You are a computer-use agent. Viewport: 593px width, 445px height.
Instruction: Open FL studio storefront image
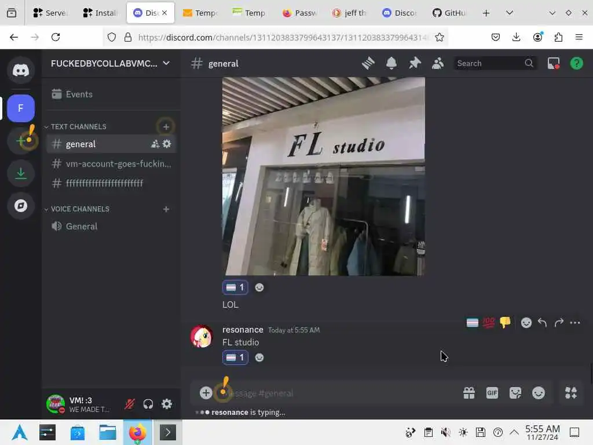click(x=323, y=176)
